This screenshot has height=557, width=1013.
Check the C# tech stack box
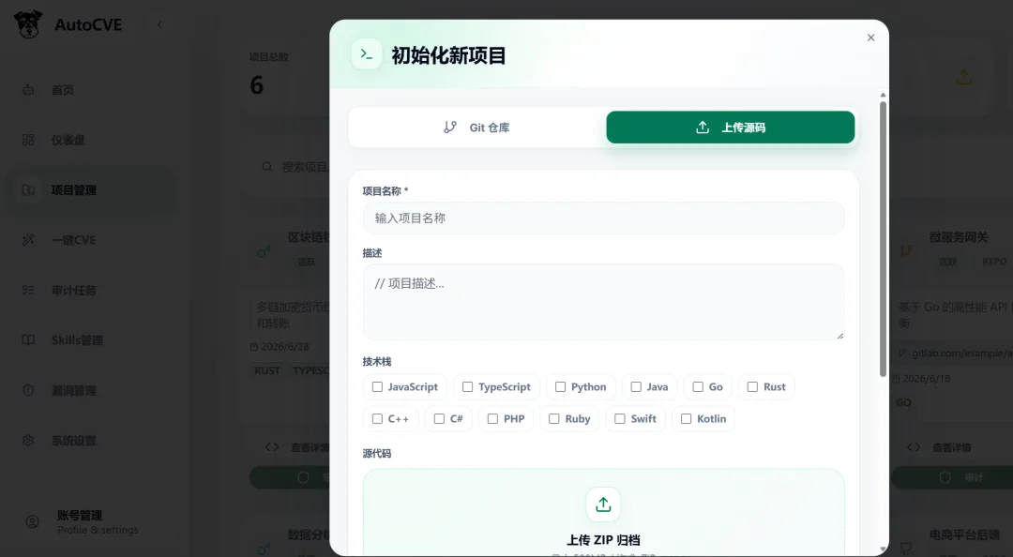coord(439,419)
